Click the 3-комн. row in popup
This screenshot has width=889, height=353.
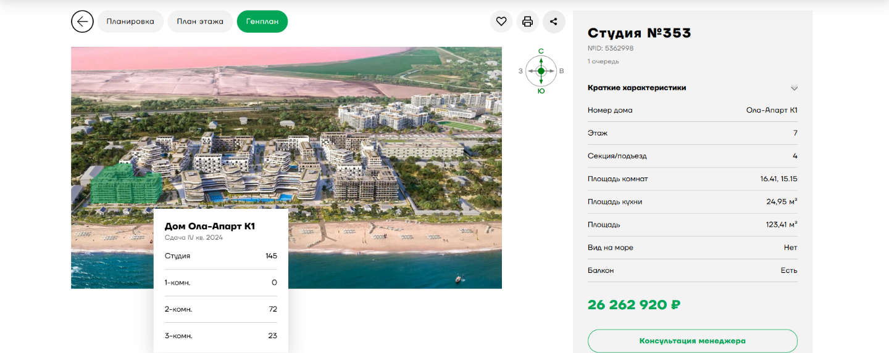coord(221,336)
